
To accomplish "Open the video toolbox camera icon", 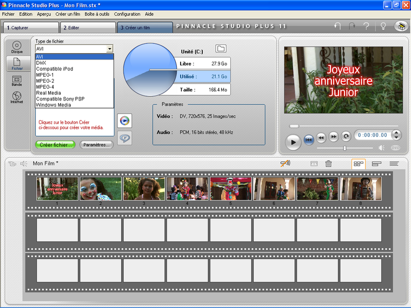I will pos(12,164).
